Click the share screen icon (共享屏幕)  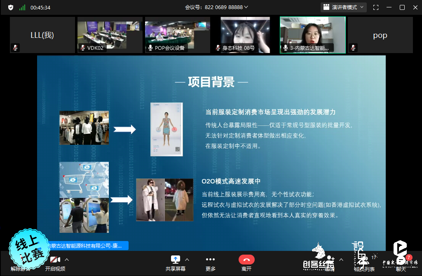tap(176, 259)
